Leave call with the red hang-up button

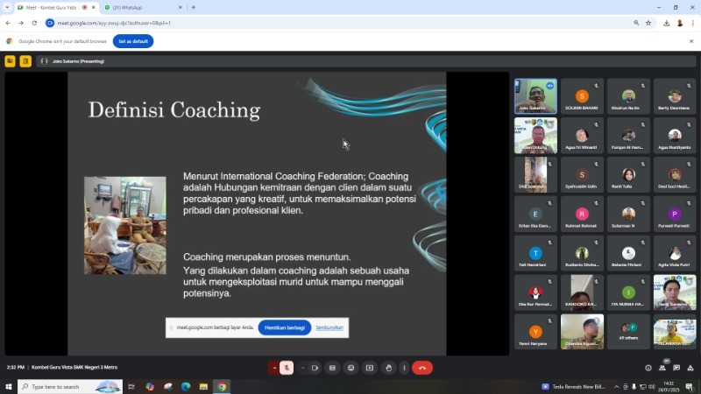422,368
